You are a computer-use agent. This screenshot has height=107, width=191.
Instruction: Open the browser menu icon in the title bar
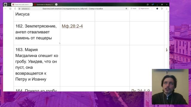point(153,4)
